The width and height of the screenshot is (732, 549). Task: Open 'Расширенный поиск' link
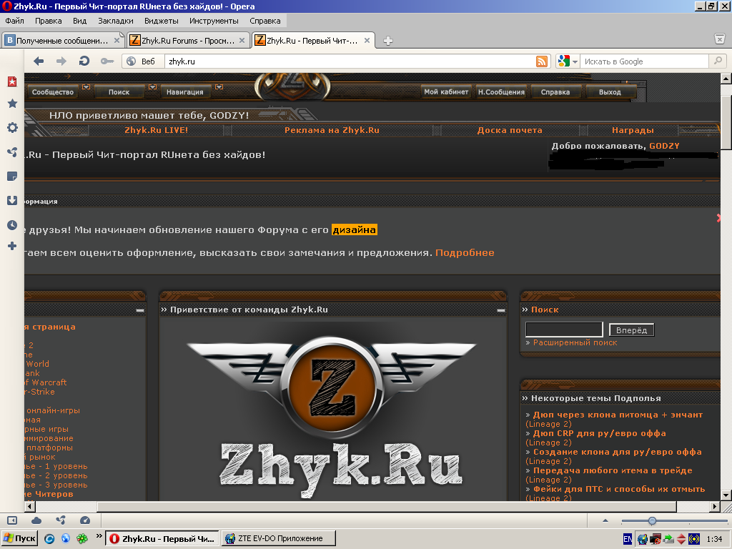(x=575, y=342)
